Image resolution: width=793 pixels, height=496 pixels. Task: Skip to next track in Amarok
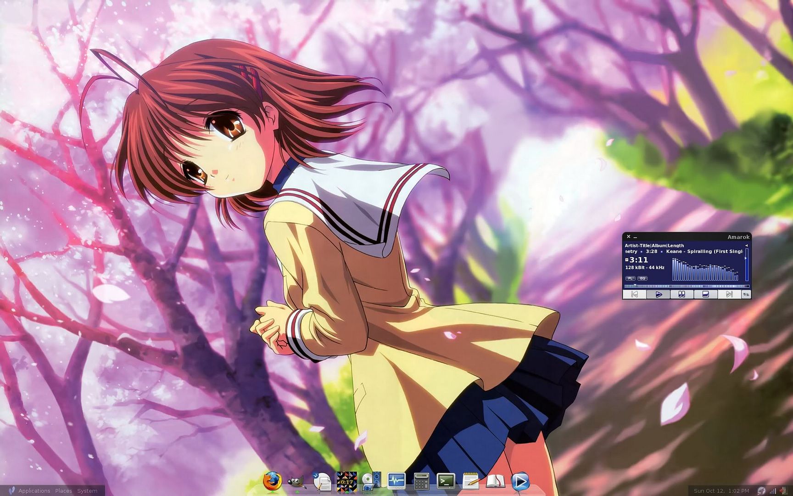point(730,294)
